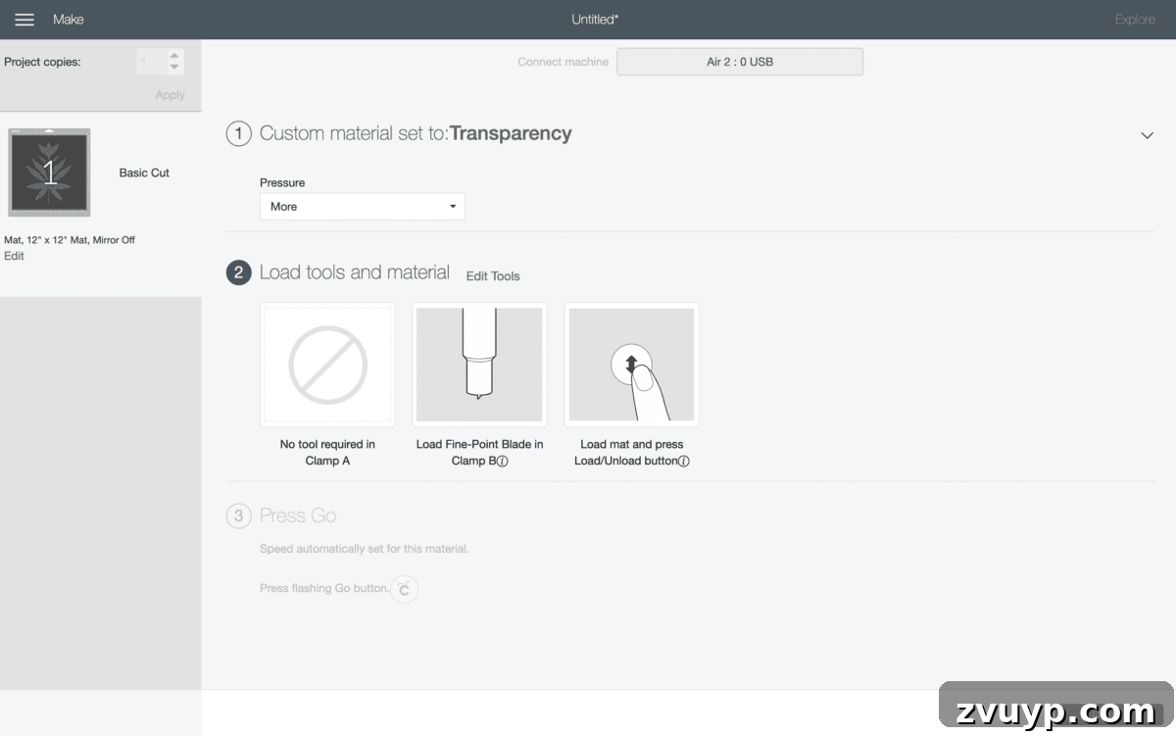This screenshot has height=736, width=1176.
Task: Click the Transparency material name
Action: [511, 134]
